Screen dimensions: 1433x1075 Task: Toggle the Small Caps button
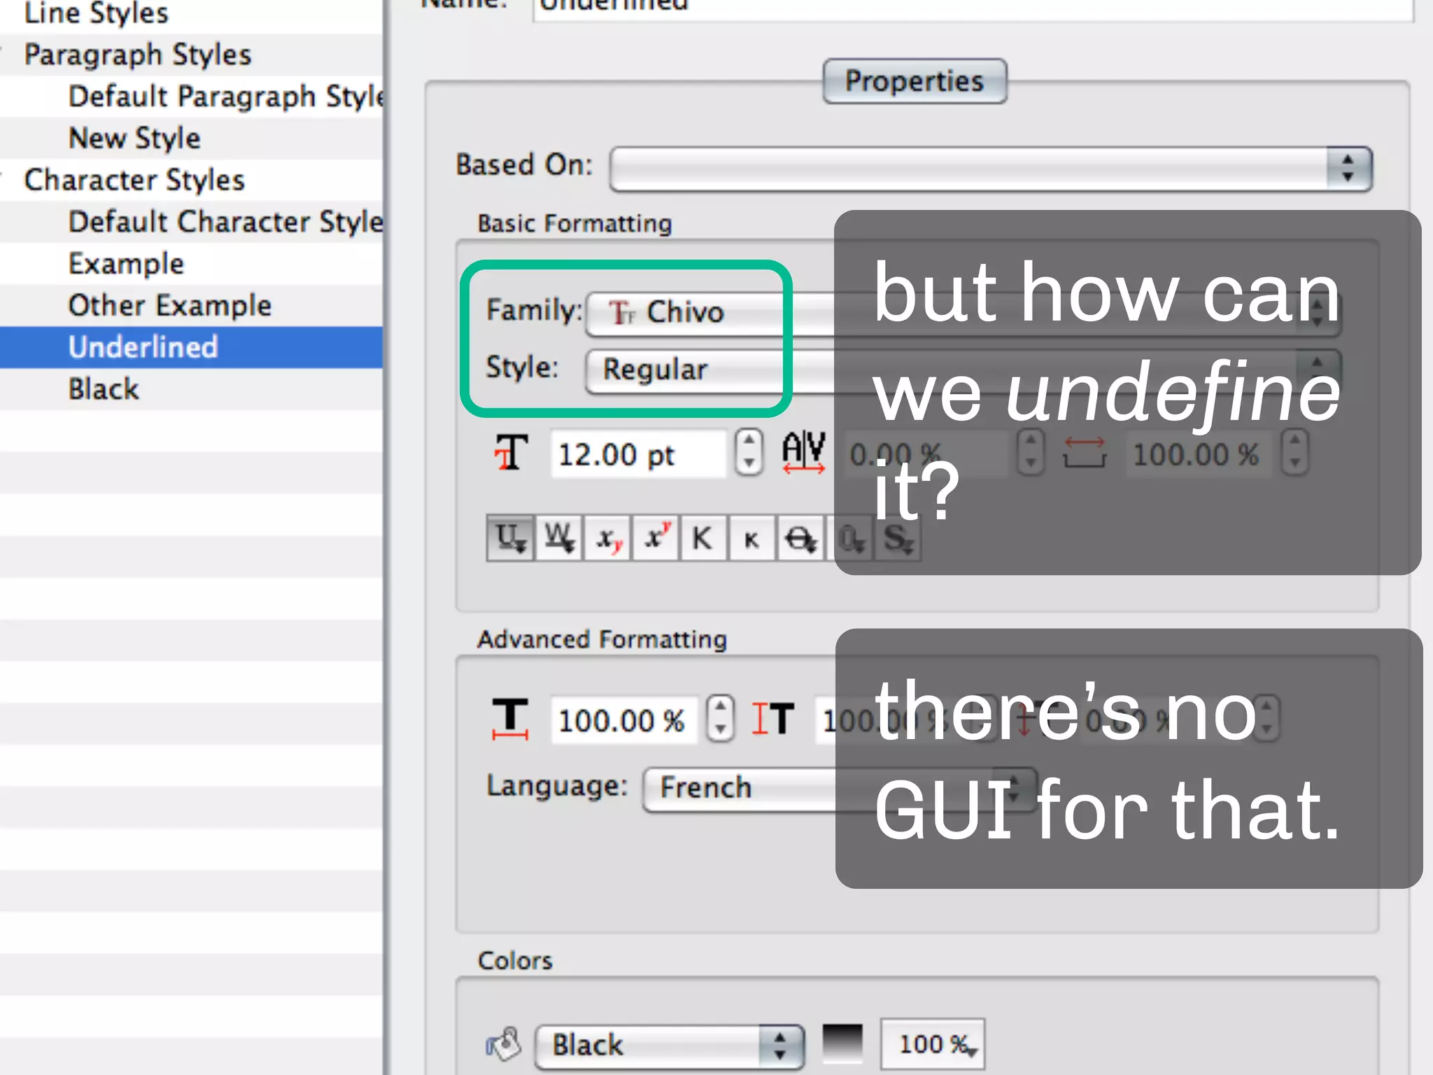(752, 539)
